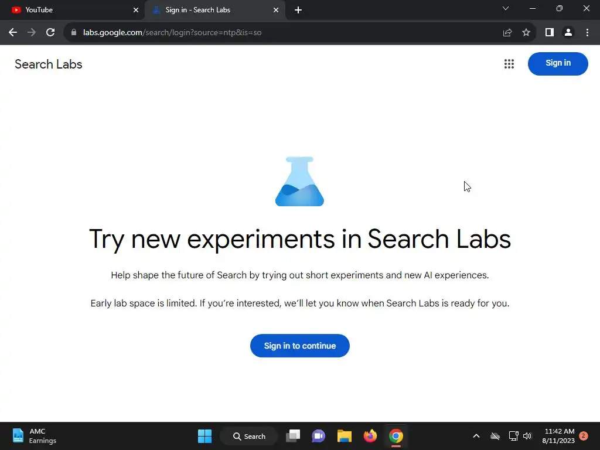
Task: Select the Sign in - Search Labs tab
Action: tap(214, 10)
